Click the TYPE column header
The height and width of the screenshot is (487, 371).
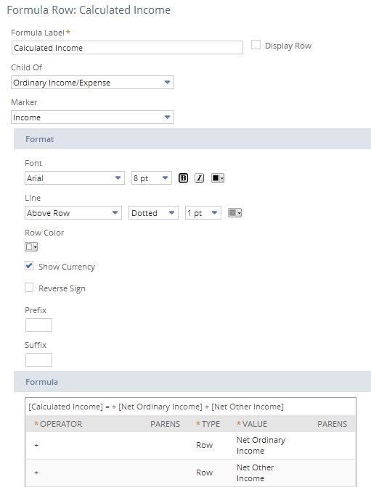point(208,424)
